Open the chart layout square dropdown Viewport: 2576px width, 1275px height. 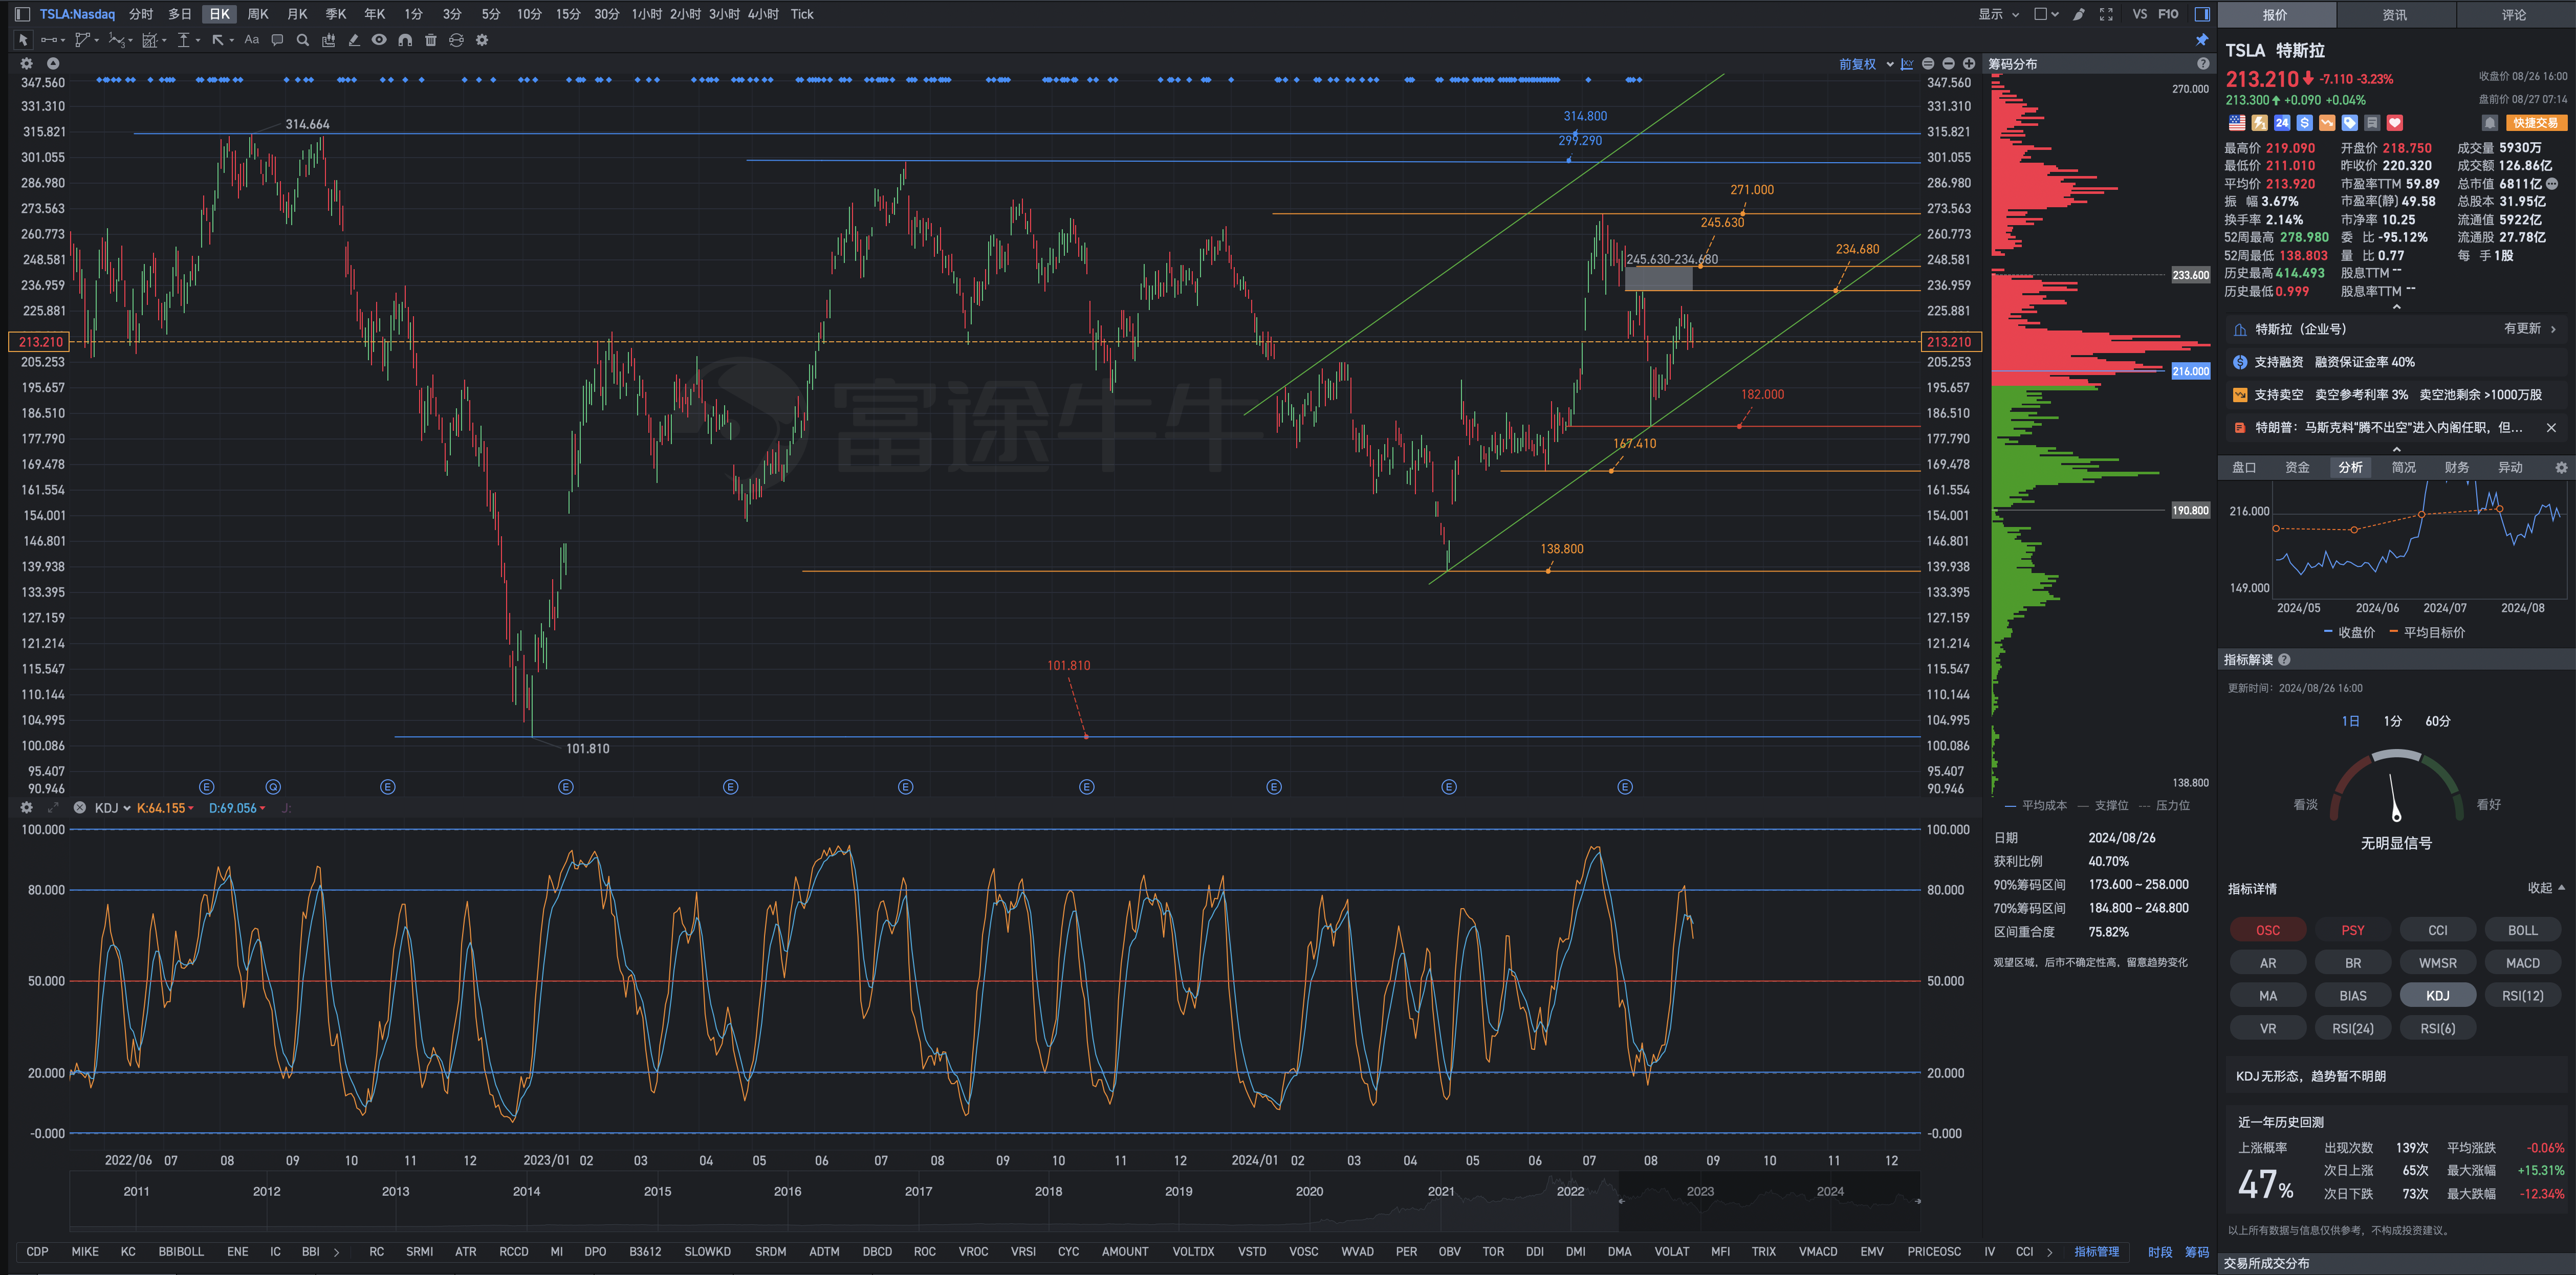coord(2047,14)
